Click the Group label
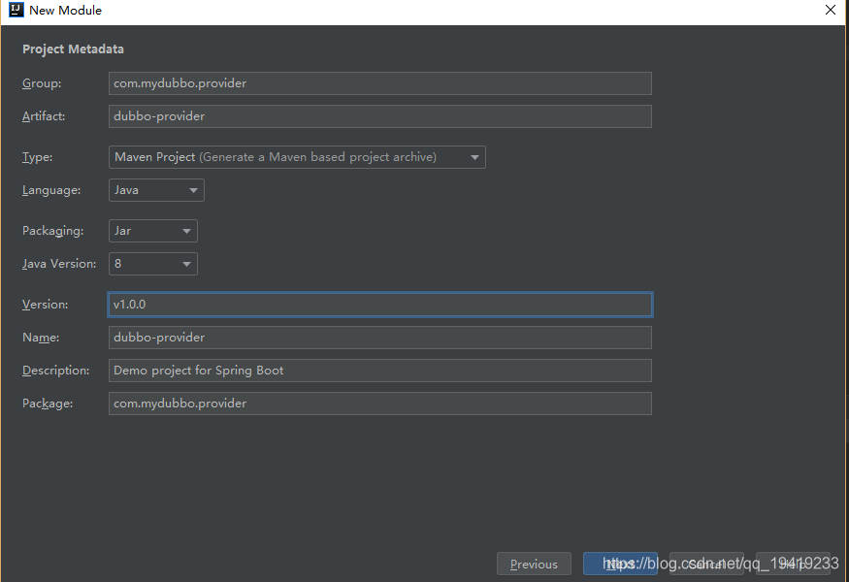This screenshot has width=849, height=582. pyautogui.click(x=42, y=83)
